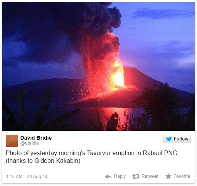Screen dimensions: 197x186
Task: Open David Bridie's orange profile avatar
Action: point(12,141)
